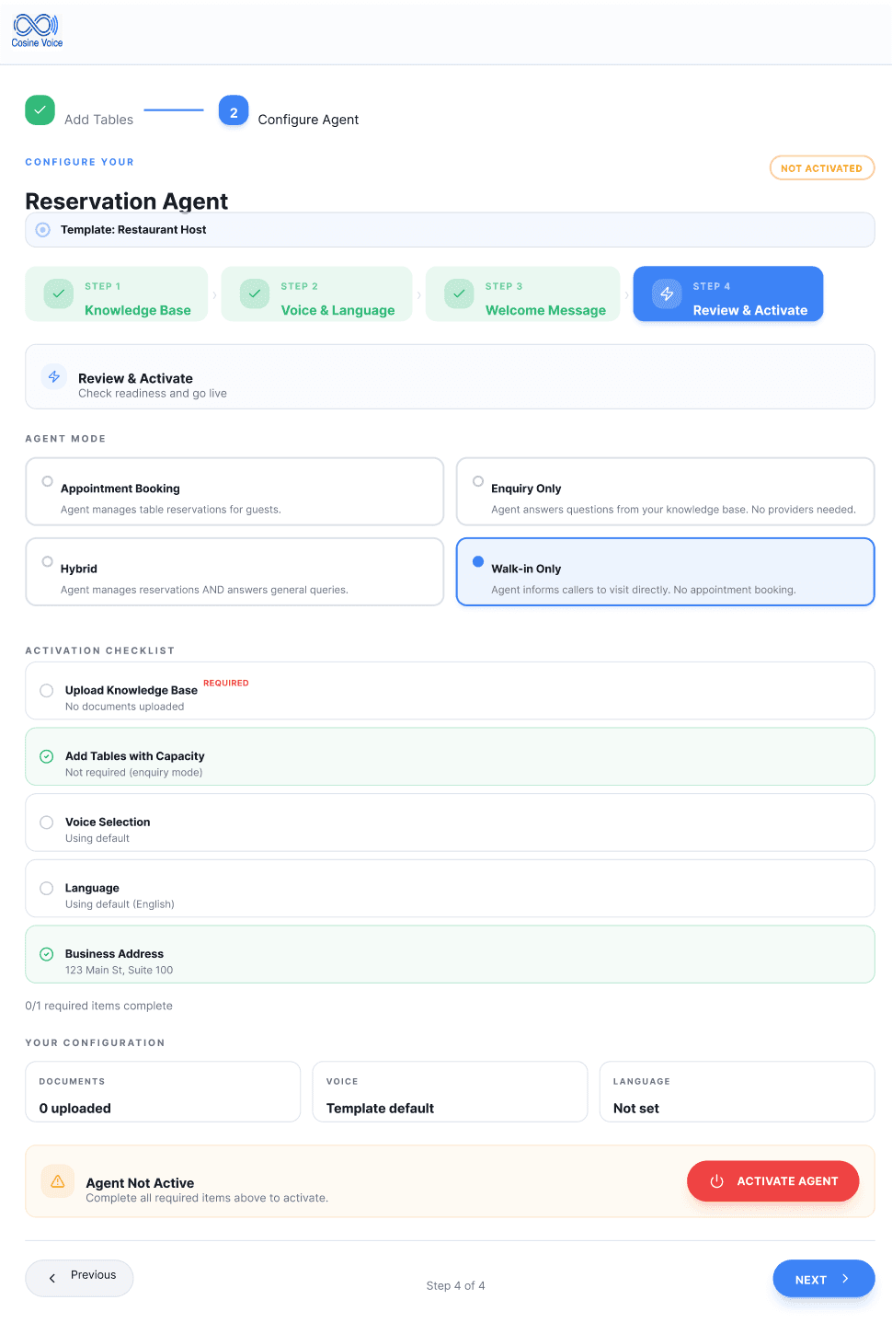Open the Language checklist row
This screenshot has height=1323, width=892.
coord(450,889)
